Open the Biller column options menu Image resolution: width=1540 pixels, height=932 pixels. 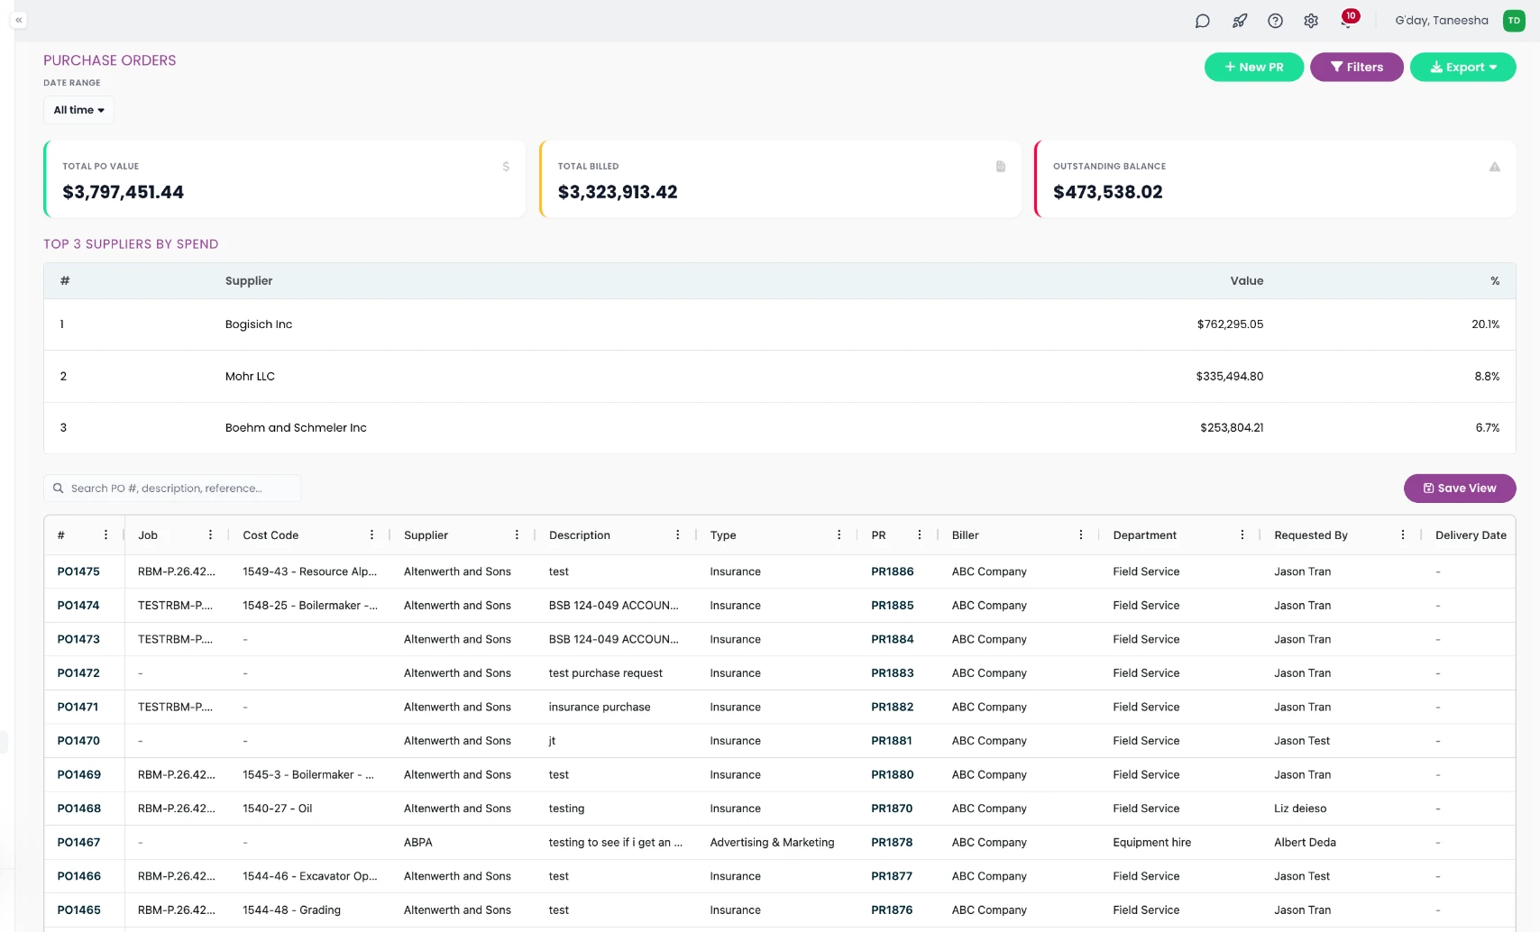tap(1081, 535)
